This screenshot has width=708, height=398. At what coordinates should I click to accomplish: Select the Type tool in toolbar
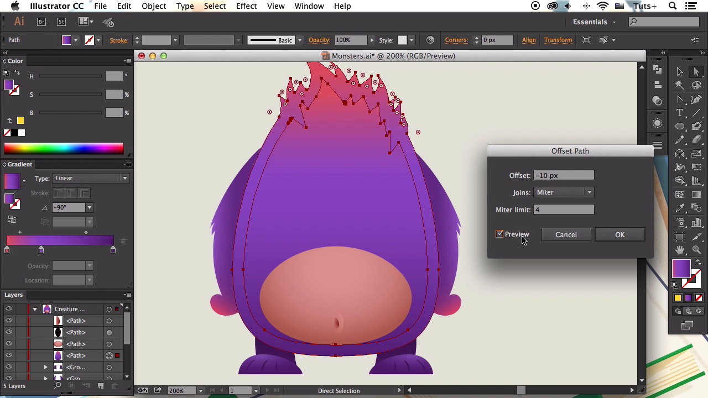680,113
